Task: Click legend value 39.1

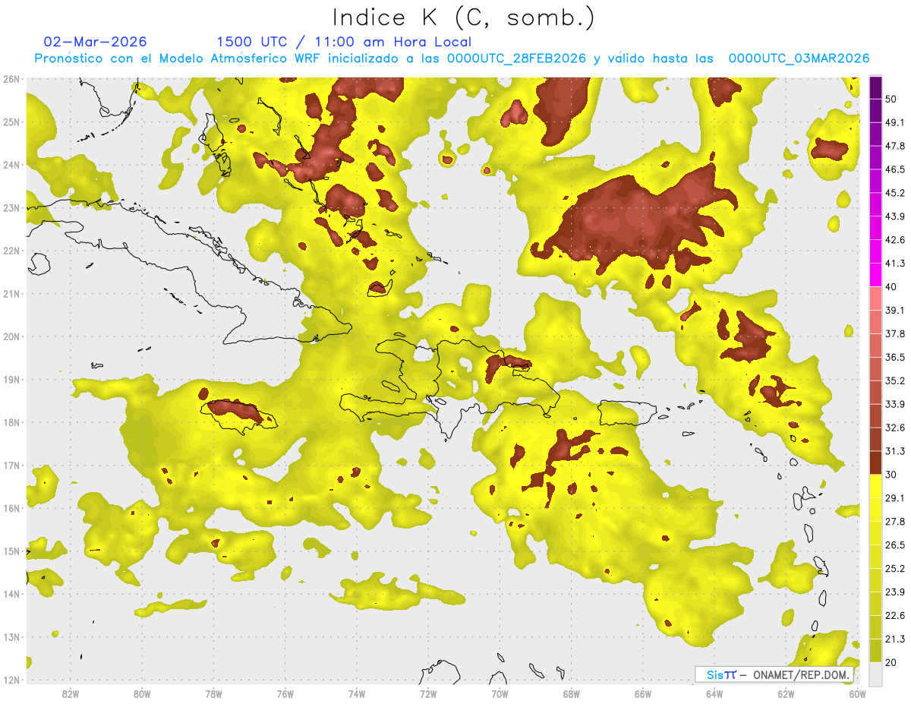Action: click(896, 310)
